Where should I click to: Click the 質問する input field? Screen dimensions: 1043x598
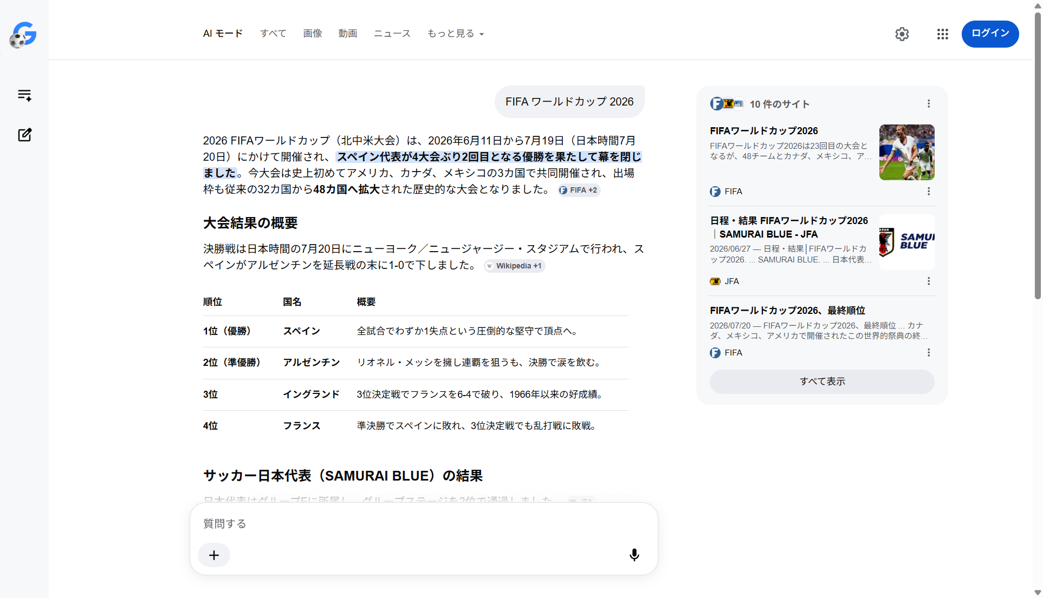[x=424, y=523]
